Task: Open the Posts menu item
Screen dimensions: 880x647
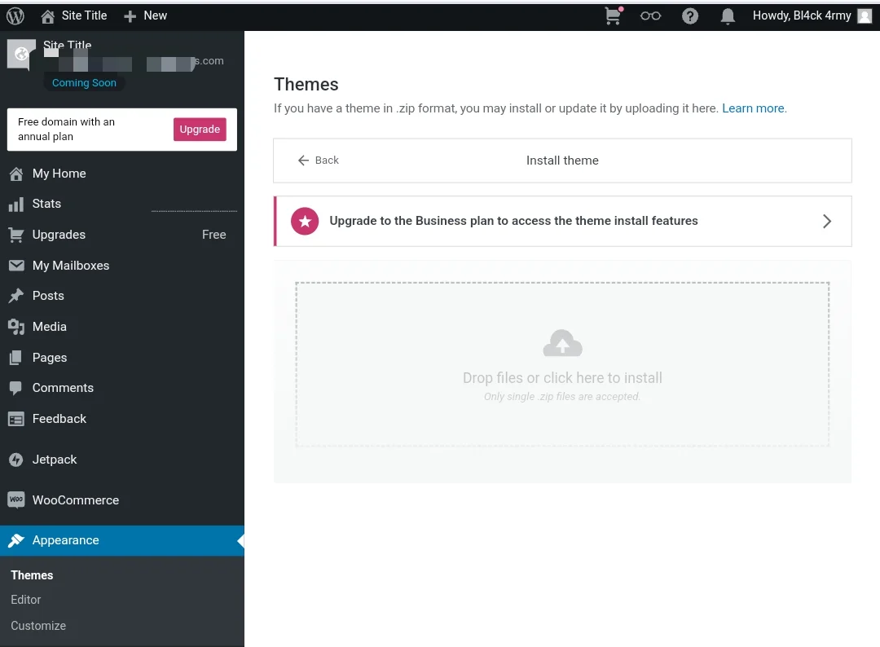Action: [x=121, y=296]
